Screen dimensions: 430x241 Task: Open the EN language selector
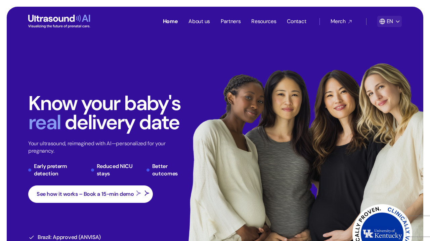389,21
